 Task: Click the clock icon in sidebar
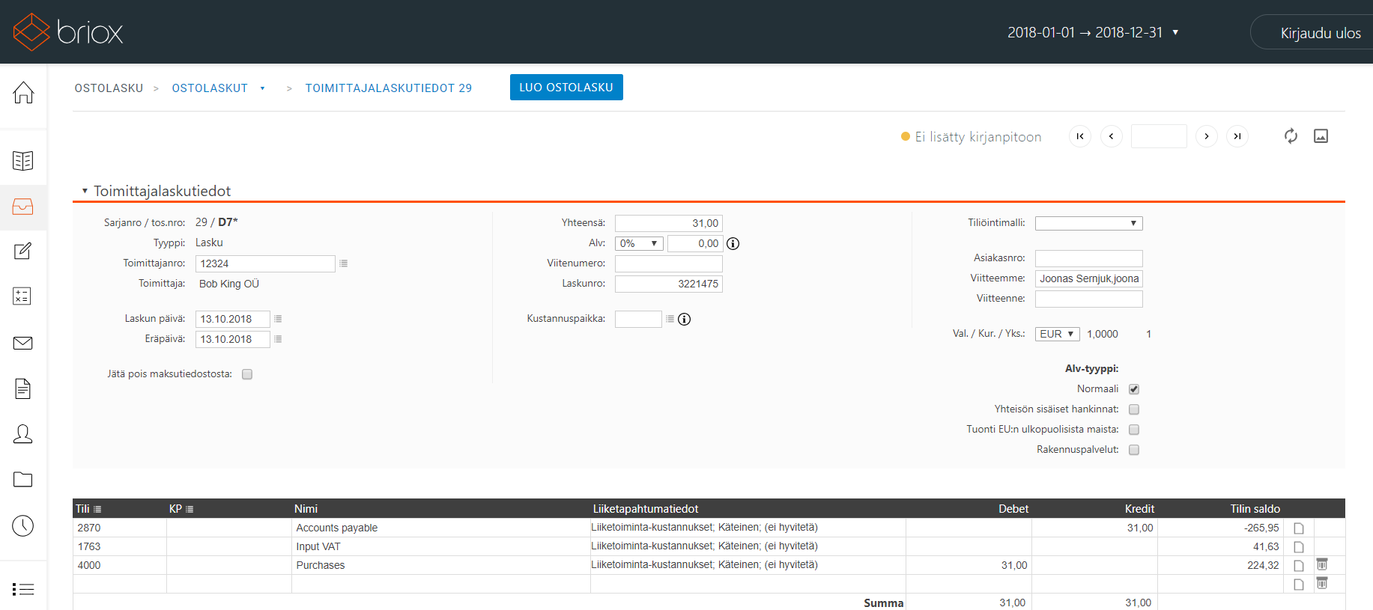(23, 525)
